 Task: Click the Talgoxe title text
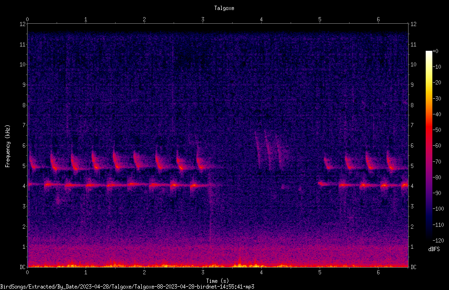[x=224, y=8]
